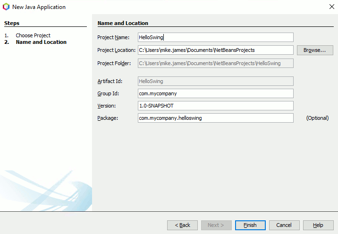Create the project with Finish button
This screenshot has height=234, width=338.
[x=250, y=225]
